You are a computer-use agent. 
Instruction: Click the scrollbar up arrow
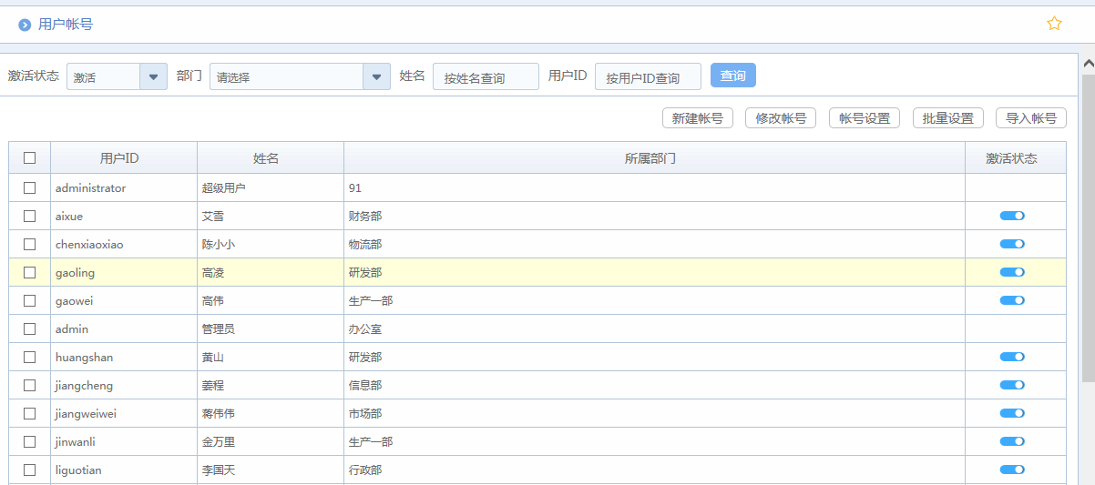point(1088,64)
